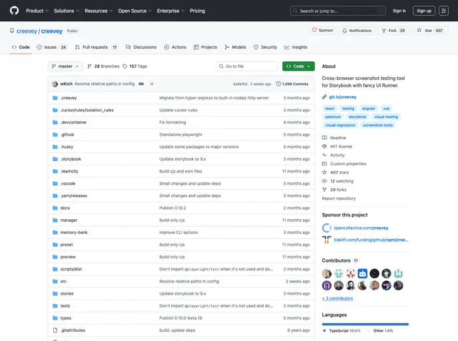The height and width of the screenshot is (341, 458).
Task: Focus the Go to file field
Action: pyautogui.click(x=247, y=67)
